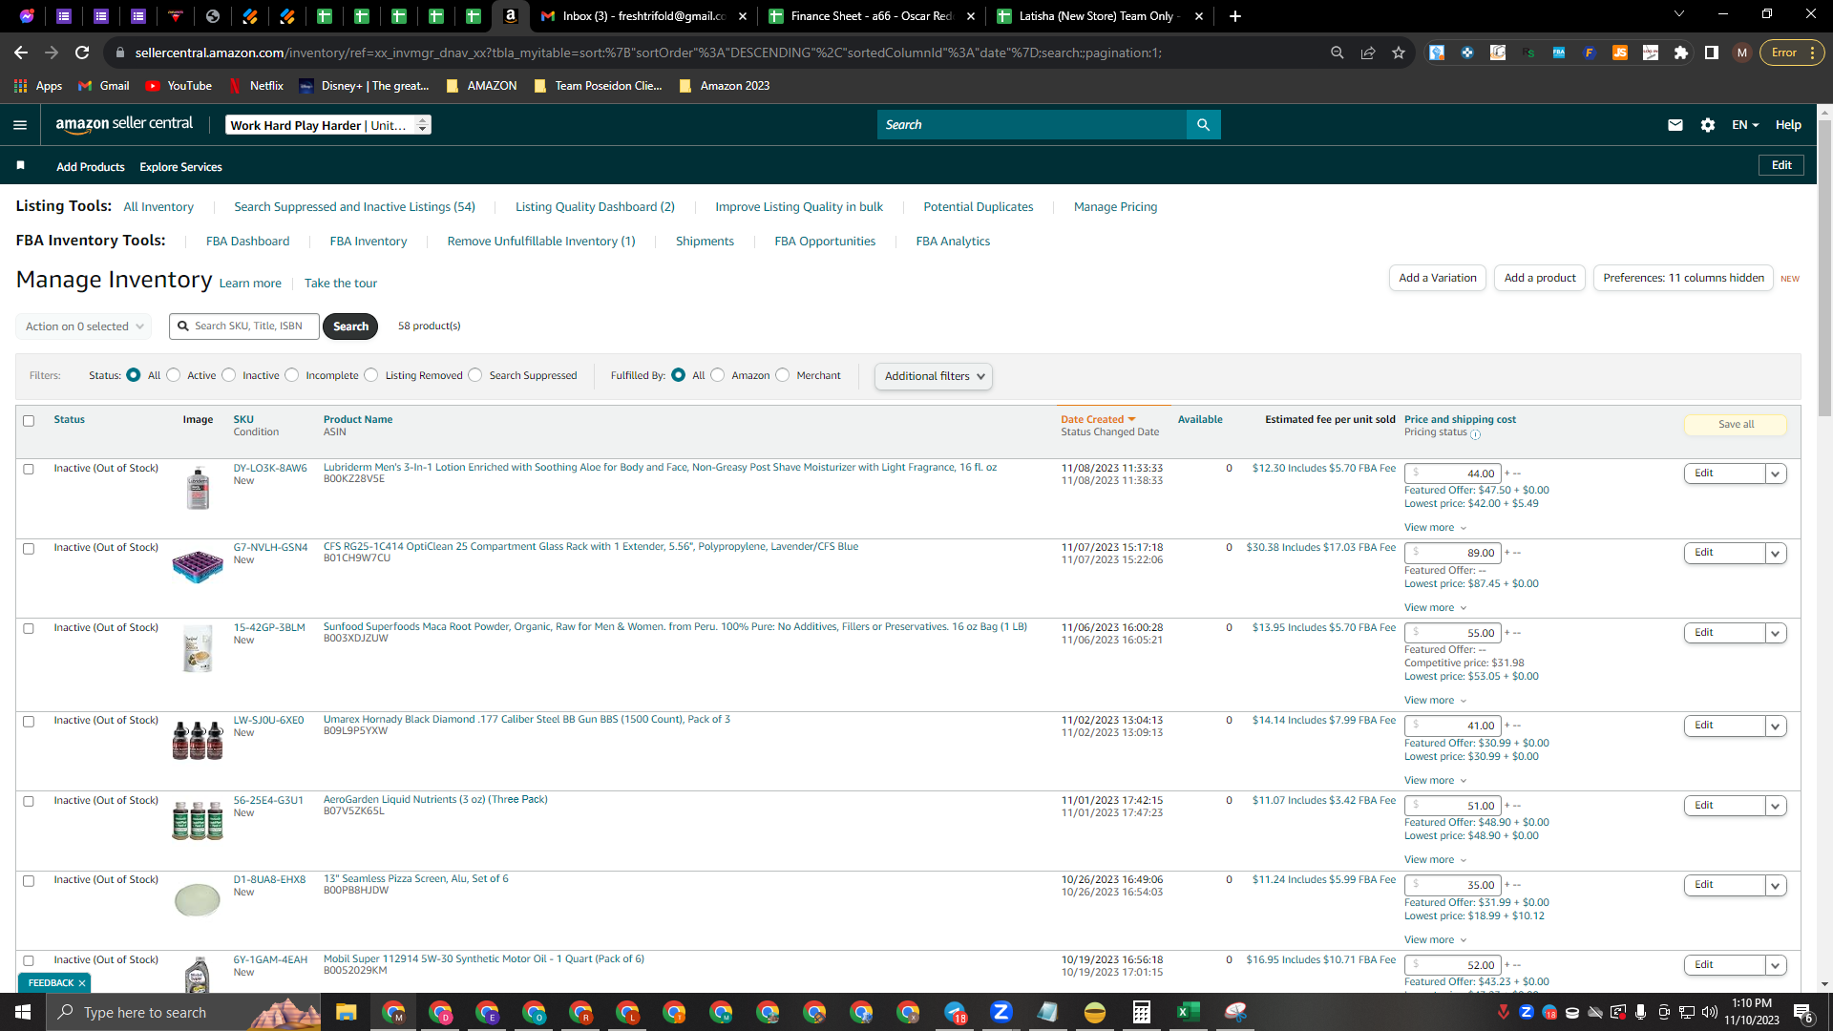
Task: Click the bookmark flag icon
Action: click(20, 166)
